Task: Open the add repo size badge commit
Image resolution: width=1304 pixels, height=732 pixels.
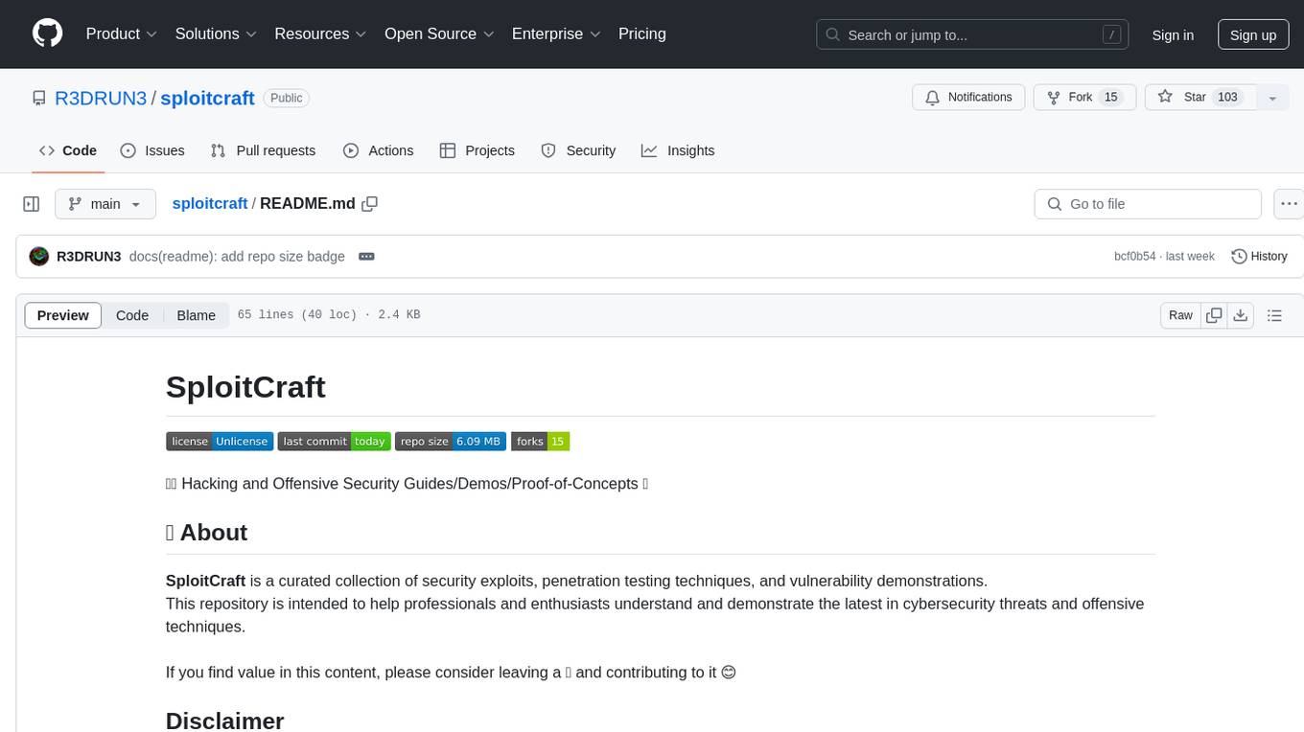Action: (237, 257)
